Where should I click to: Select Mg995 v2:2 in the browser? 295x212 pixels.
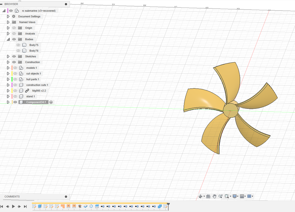pos(39,91)
